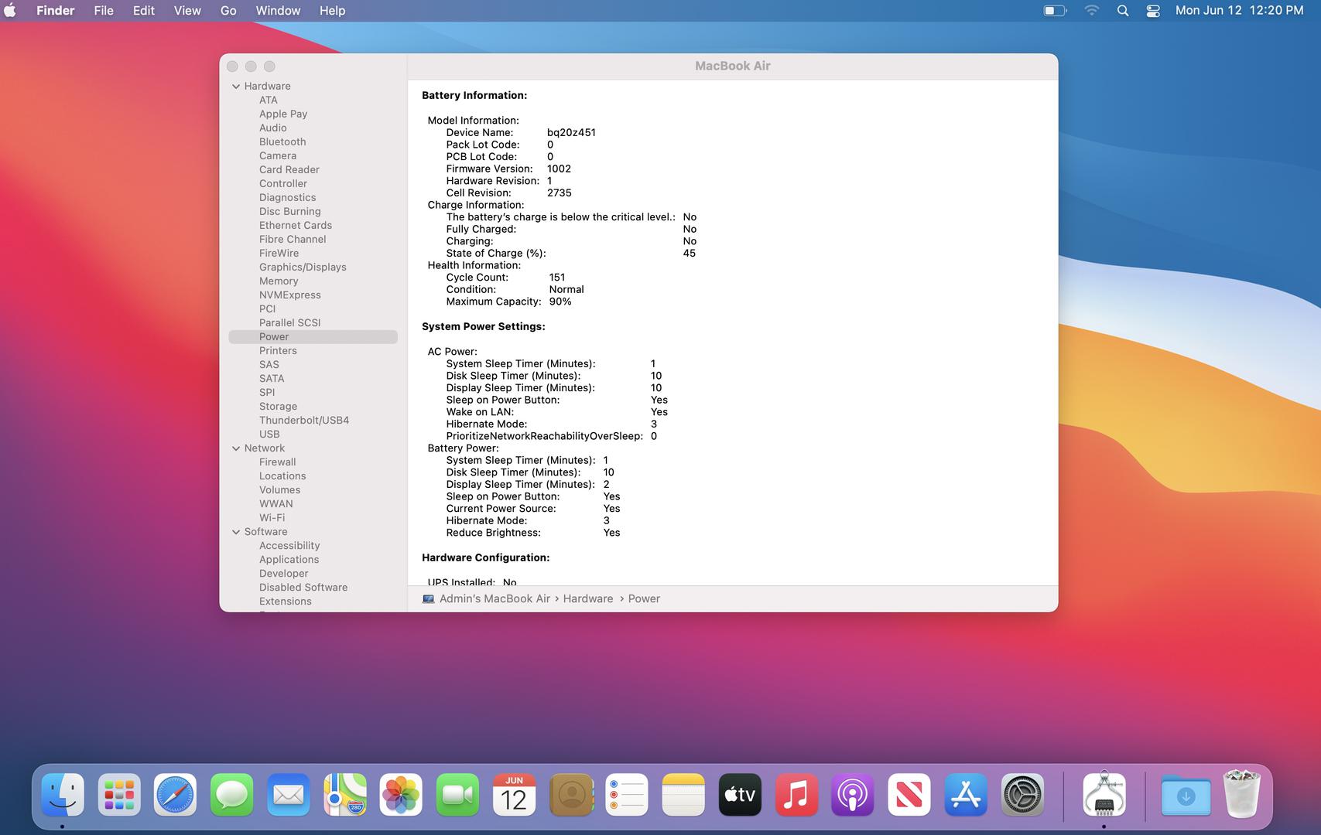Click the Cycle Count value 151
1321x835 pixels.
coord(557,278)
